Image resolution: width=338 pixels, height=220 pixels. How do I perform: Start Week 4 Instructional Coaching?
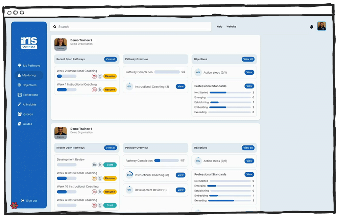click(x=110, y=205)
